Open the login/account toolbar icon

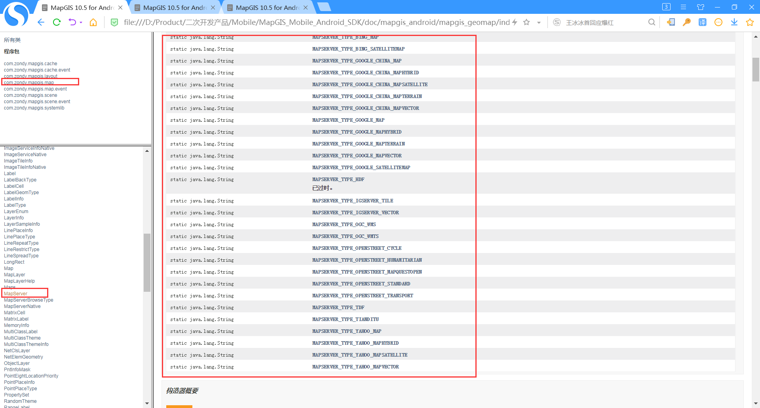(x=671, y=23)
